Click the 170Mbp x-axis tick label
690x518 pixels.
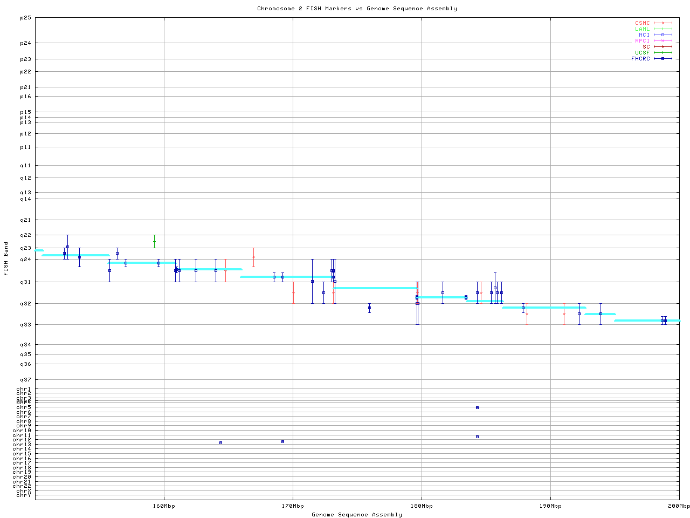293,506
